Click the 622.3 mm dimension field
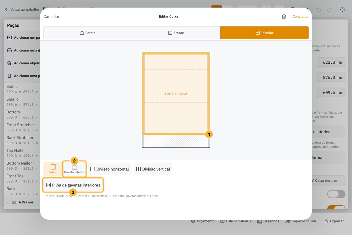This screenshot has width=352, height=235. click(331, 62)
